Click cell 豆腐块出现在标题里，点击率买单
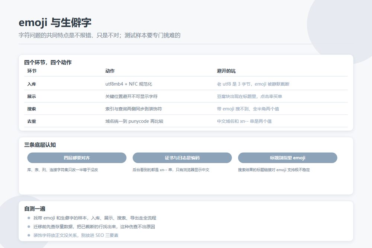 (249, 96)
